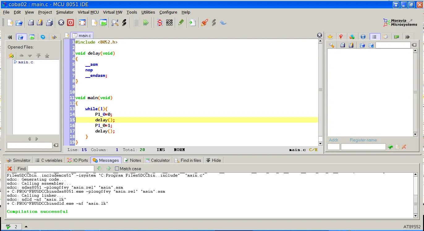Select the main.c editor tab
424x231 pixels.
[82, 36]
